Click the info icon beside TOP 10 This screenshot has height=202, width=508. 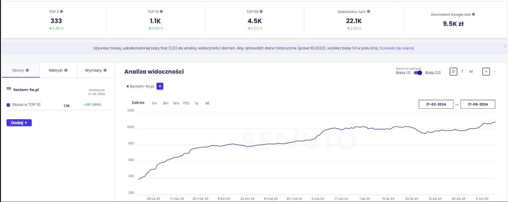click(x=161, y=12)
